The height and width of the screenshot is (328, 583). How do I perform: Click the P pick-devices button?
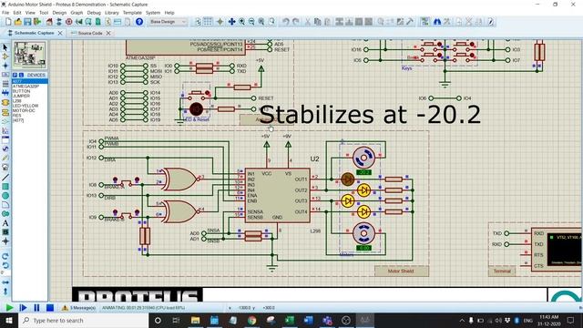(15, 75)
